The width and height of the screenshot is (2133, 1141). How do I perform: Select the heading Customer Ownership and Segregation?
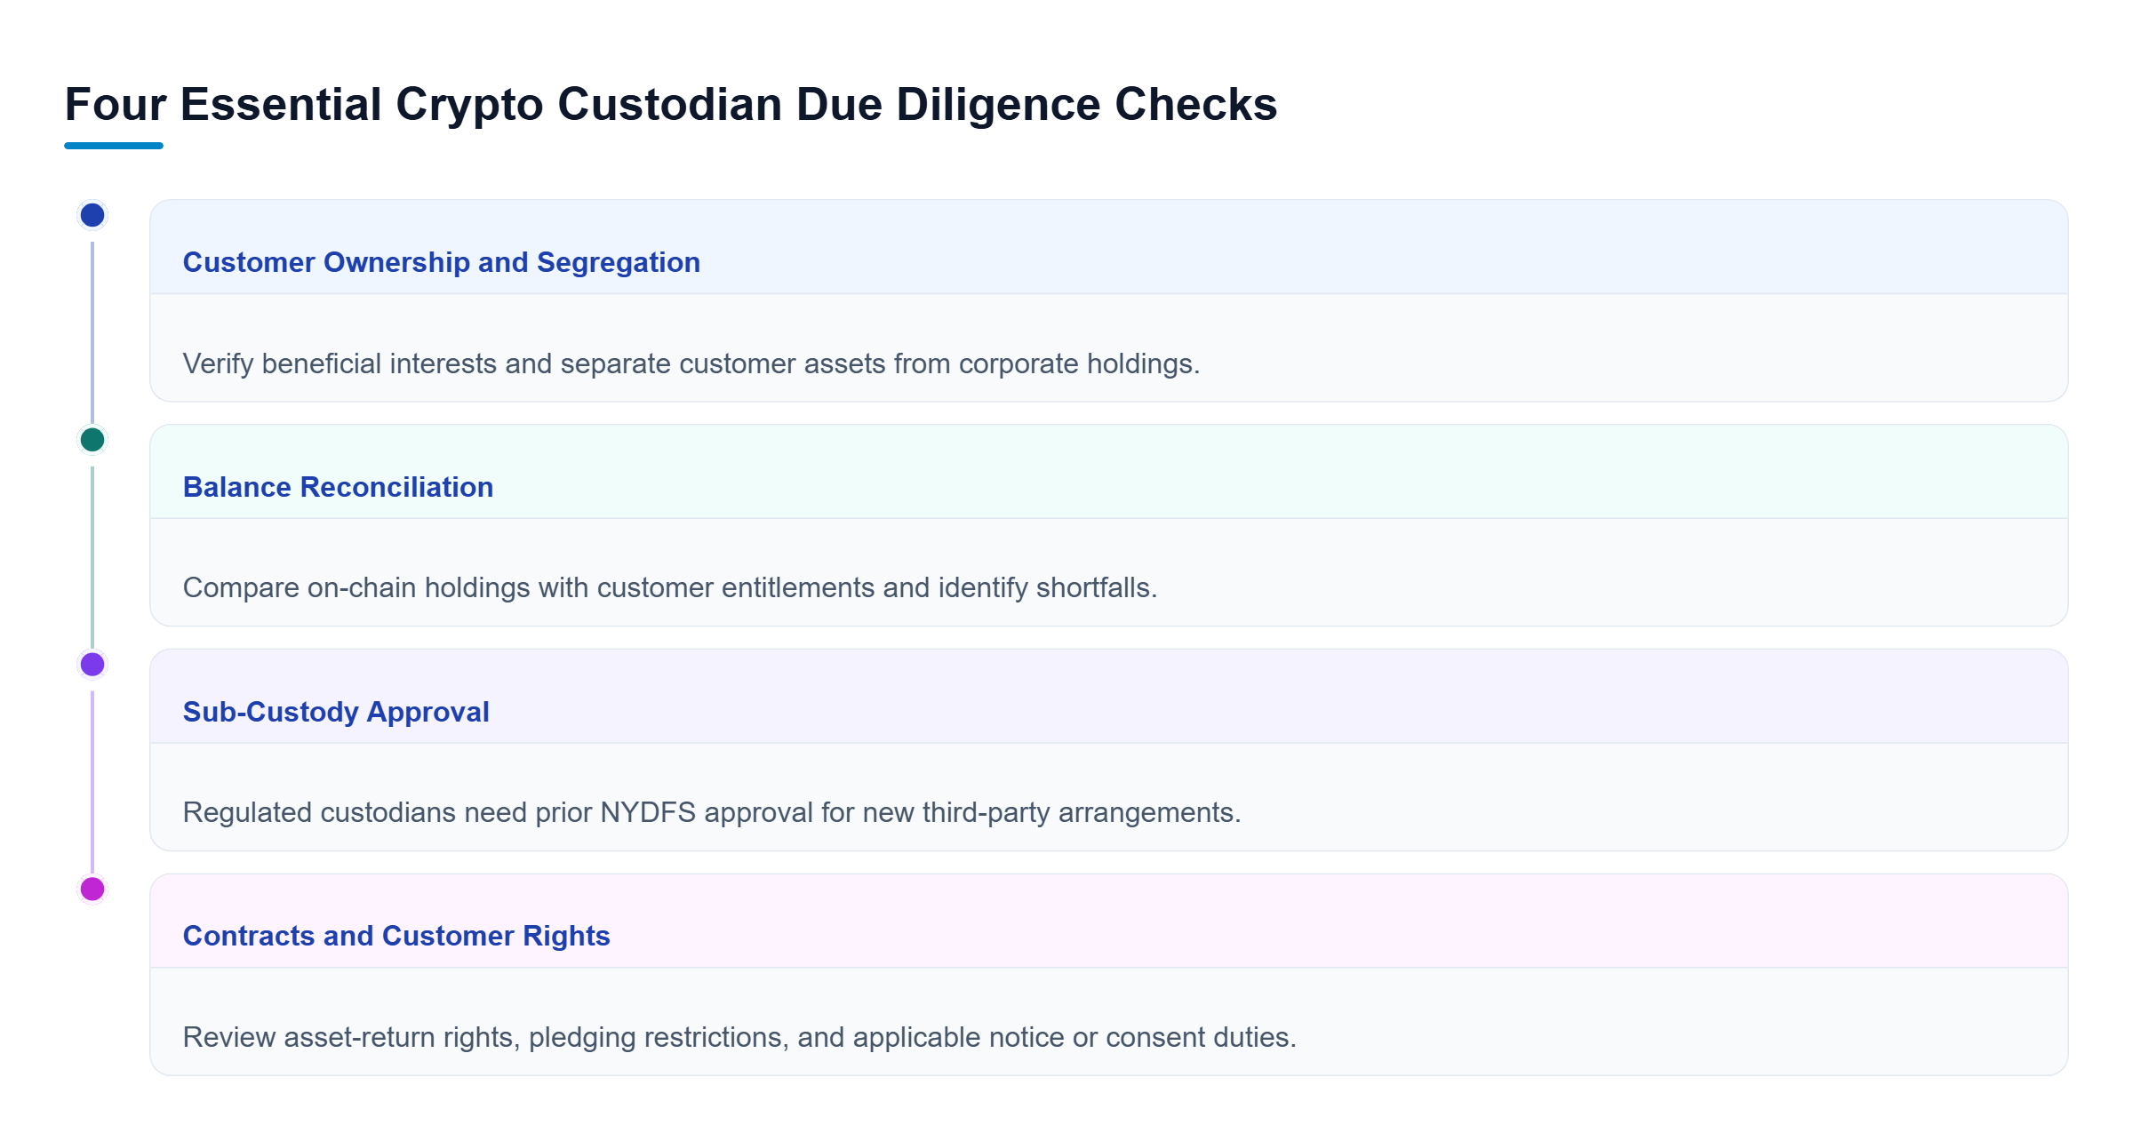442,262
